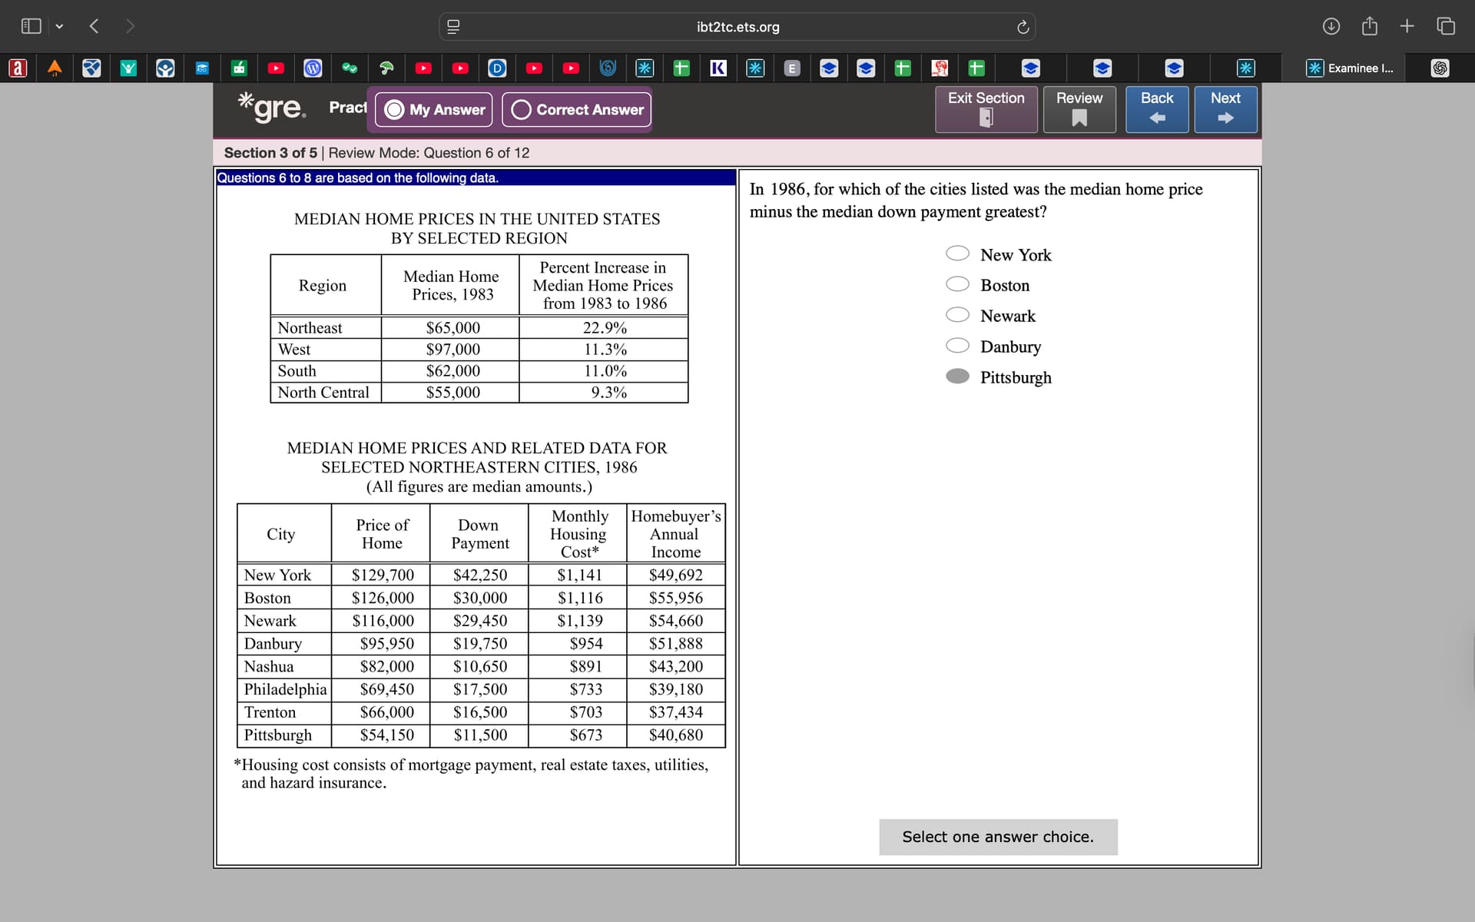Screen dimensions: 1475x922
Task: Toggle My Answer view
Action: point(436,110)
